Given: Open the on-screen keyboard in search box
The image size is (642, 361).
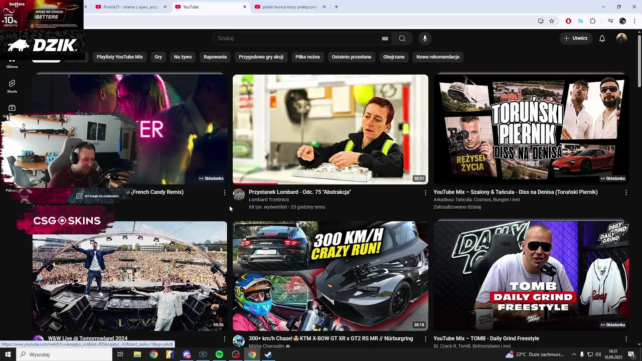Looking at the screenshot, I should [385, 39].
